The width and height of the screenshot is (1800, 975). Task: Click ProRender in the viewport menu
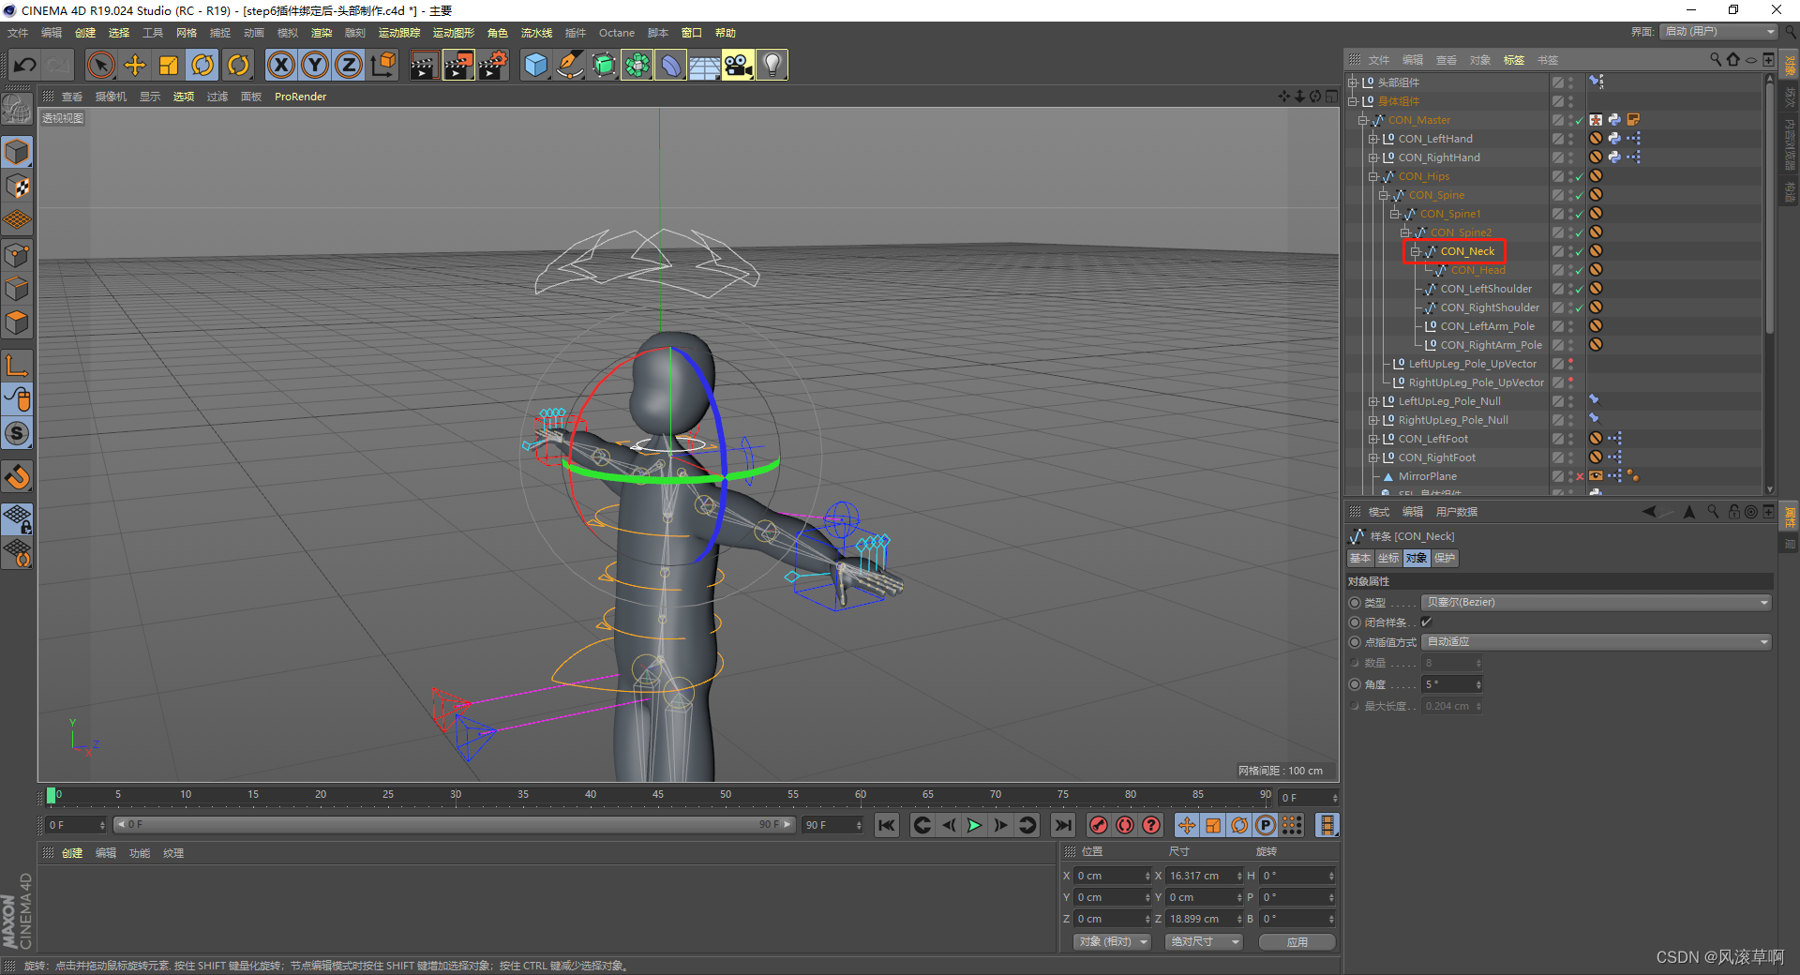(300, 96)
